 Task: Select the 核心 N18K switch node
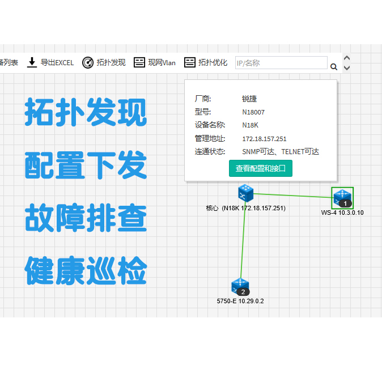click(x=245, y=193)
